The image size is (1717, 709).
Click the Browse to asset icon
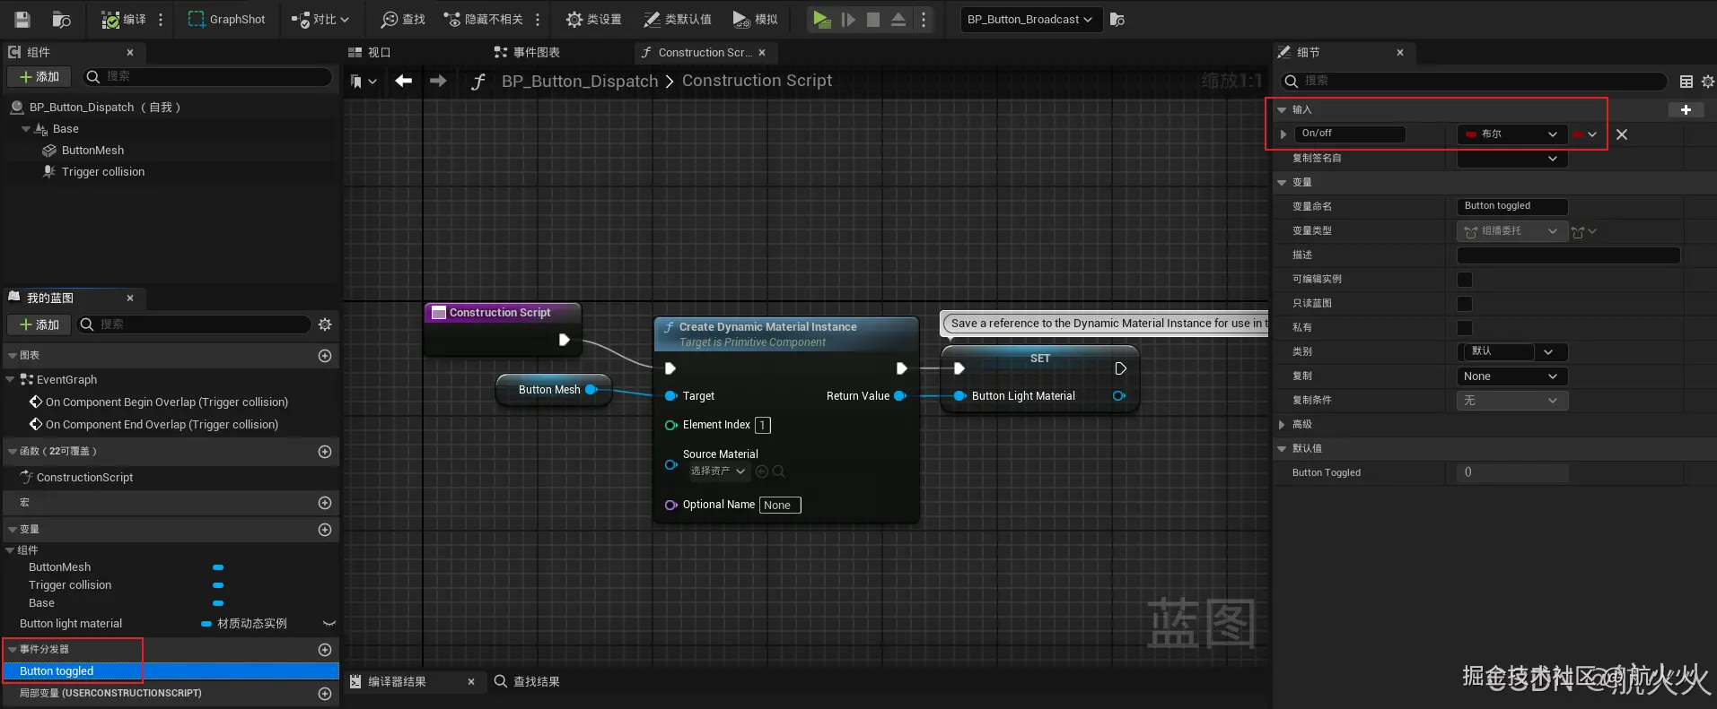pos(61,19)
